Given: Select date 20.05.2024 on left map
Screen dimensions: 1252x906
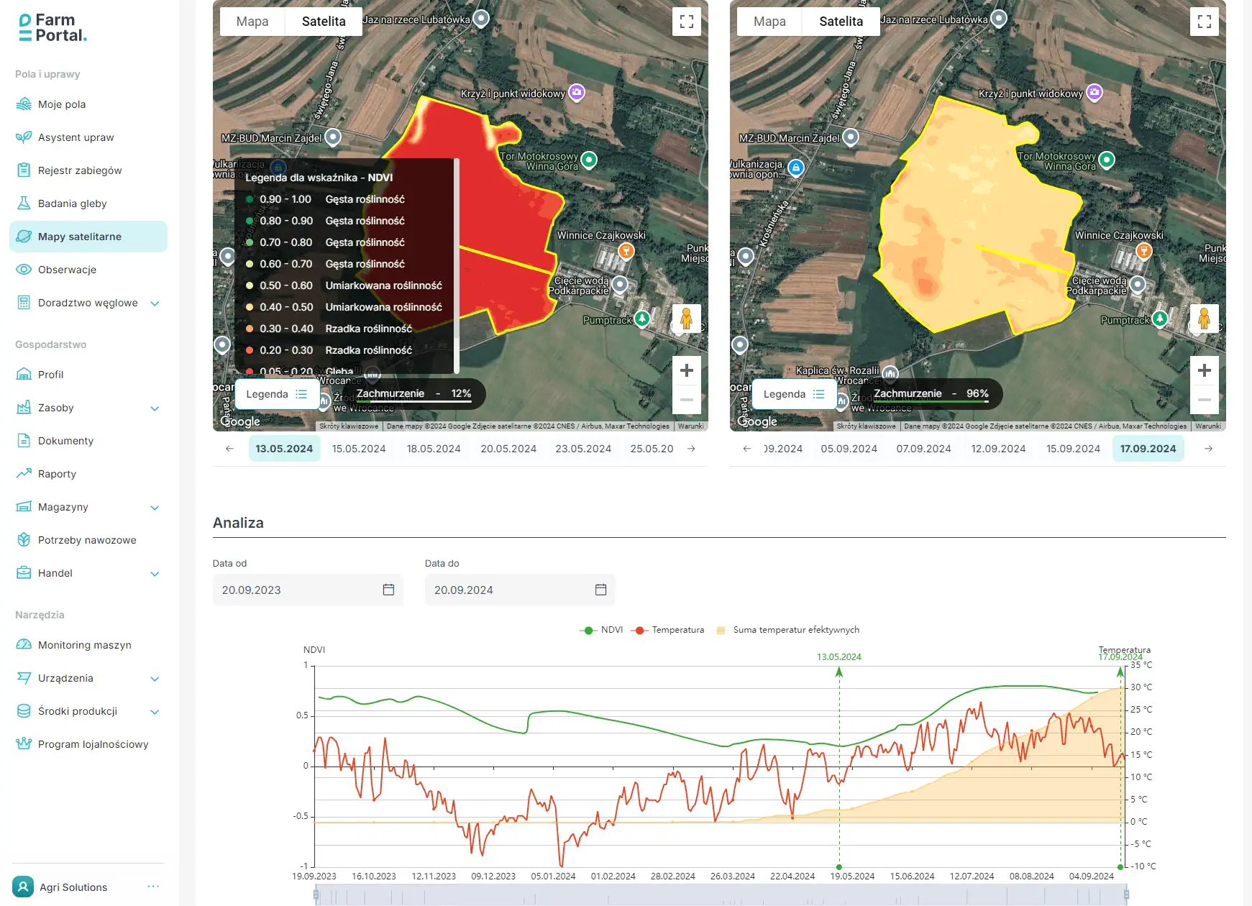Looking at the screenshot, I should coord(508,449).
